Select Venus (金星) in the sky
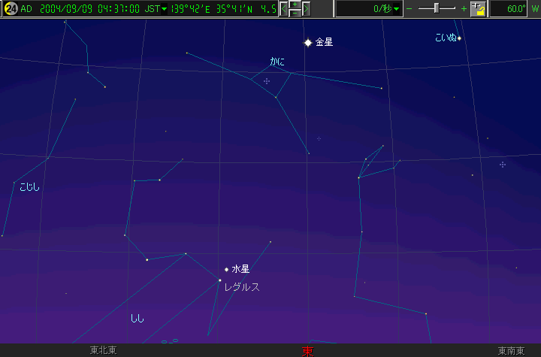This screenshot has width=541, height=357. click(308, 43)
